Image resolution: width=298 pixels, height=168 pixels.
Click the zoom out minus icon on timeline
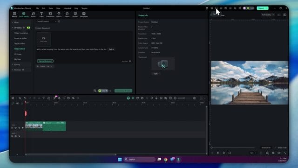[x=175, y=98]
